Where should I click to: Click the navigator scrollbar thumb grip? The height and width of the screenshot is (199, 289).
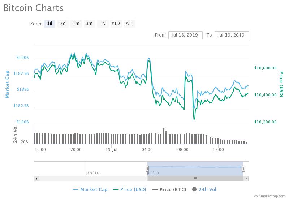coord(195,178)
